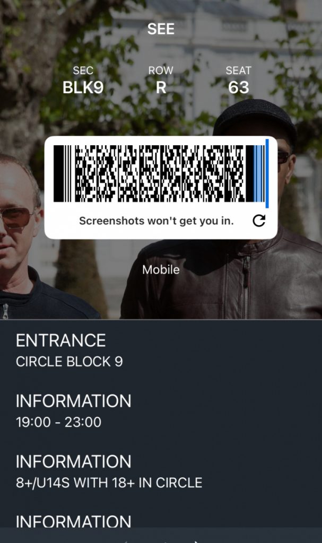Image resolution: width=322 pixels, height=543 pixels.
Task: Tap the INFORMATION heading above 19:00 - 23:00
Action: pos(74,401)
